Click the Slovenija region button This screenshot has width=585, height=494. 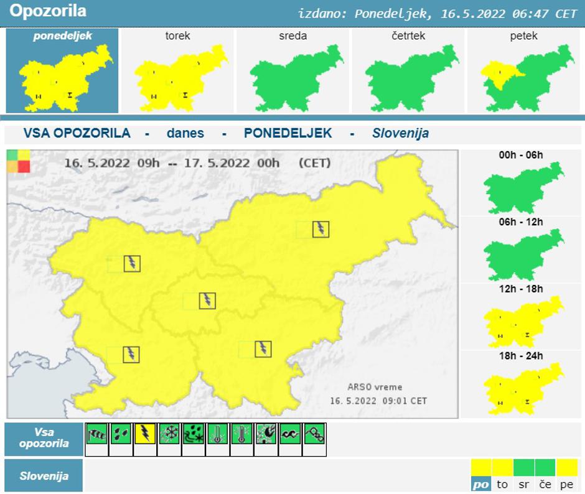pos(44,476)
